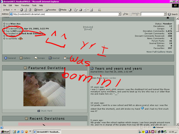Open the Media toolbar button
179x134 pixels.
[63, 10]
